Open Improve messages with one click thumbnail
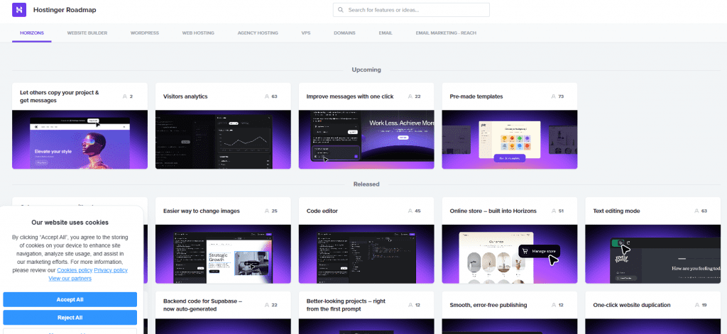 (x=366, y=139)
